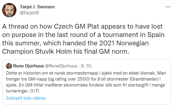This screenshot has width=172, height=105.
Task: Open Rune Djurhuus's small avatar
Action: (x=9, y=66)
